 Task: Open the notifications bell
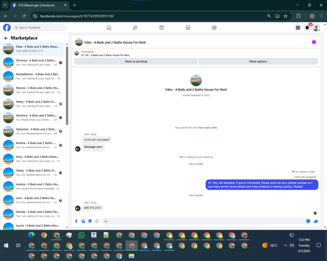click(307, 27)
